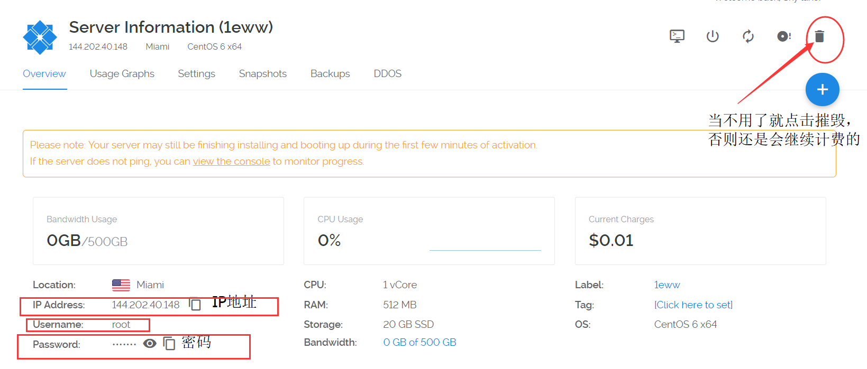
Task: Reveal the password with the eye icon
Action: pos(150,344)
